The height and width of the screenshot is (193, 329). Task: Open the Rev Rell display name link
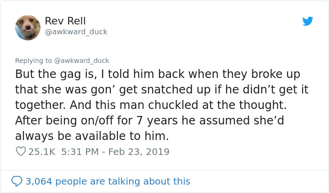pos(65,21)
